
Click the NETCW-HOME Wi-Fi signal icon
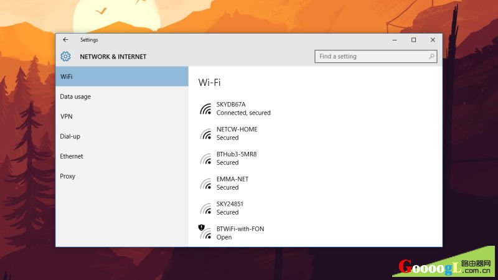point(206,134)
